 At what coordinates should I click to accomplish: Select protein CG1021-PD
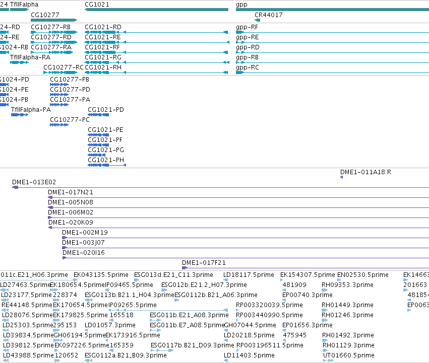click(x=98, y=115)
